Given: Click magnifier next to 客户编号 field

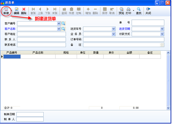Looking at the screenshot, I should [x=64, y=23].
